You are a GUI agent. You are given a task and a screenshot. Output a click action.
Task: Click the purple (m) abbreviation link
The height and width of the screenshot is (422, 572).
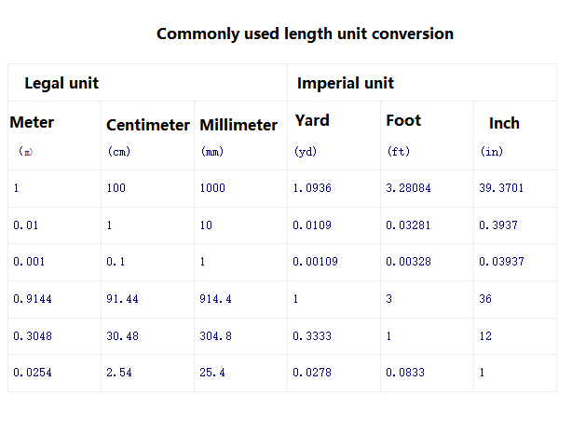(x=25, y=151)
